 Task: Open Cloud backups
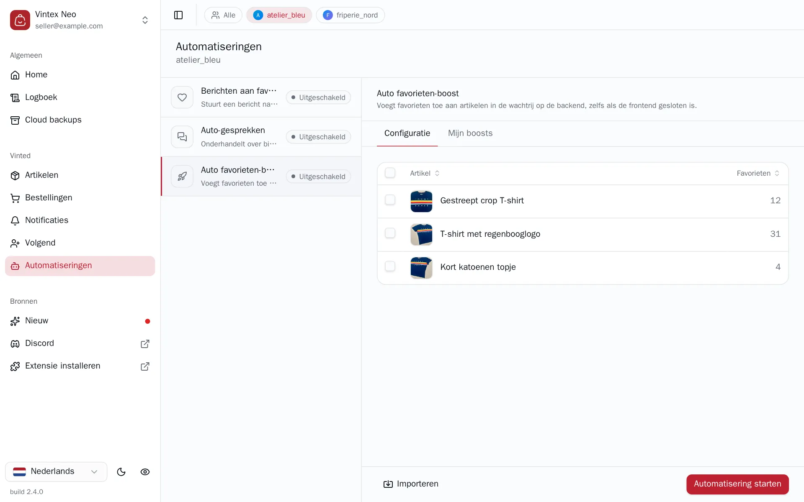[80, 120]
